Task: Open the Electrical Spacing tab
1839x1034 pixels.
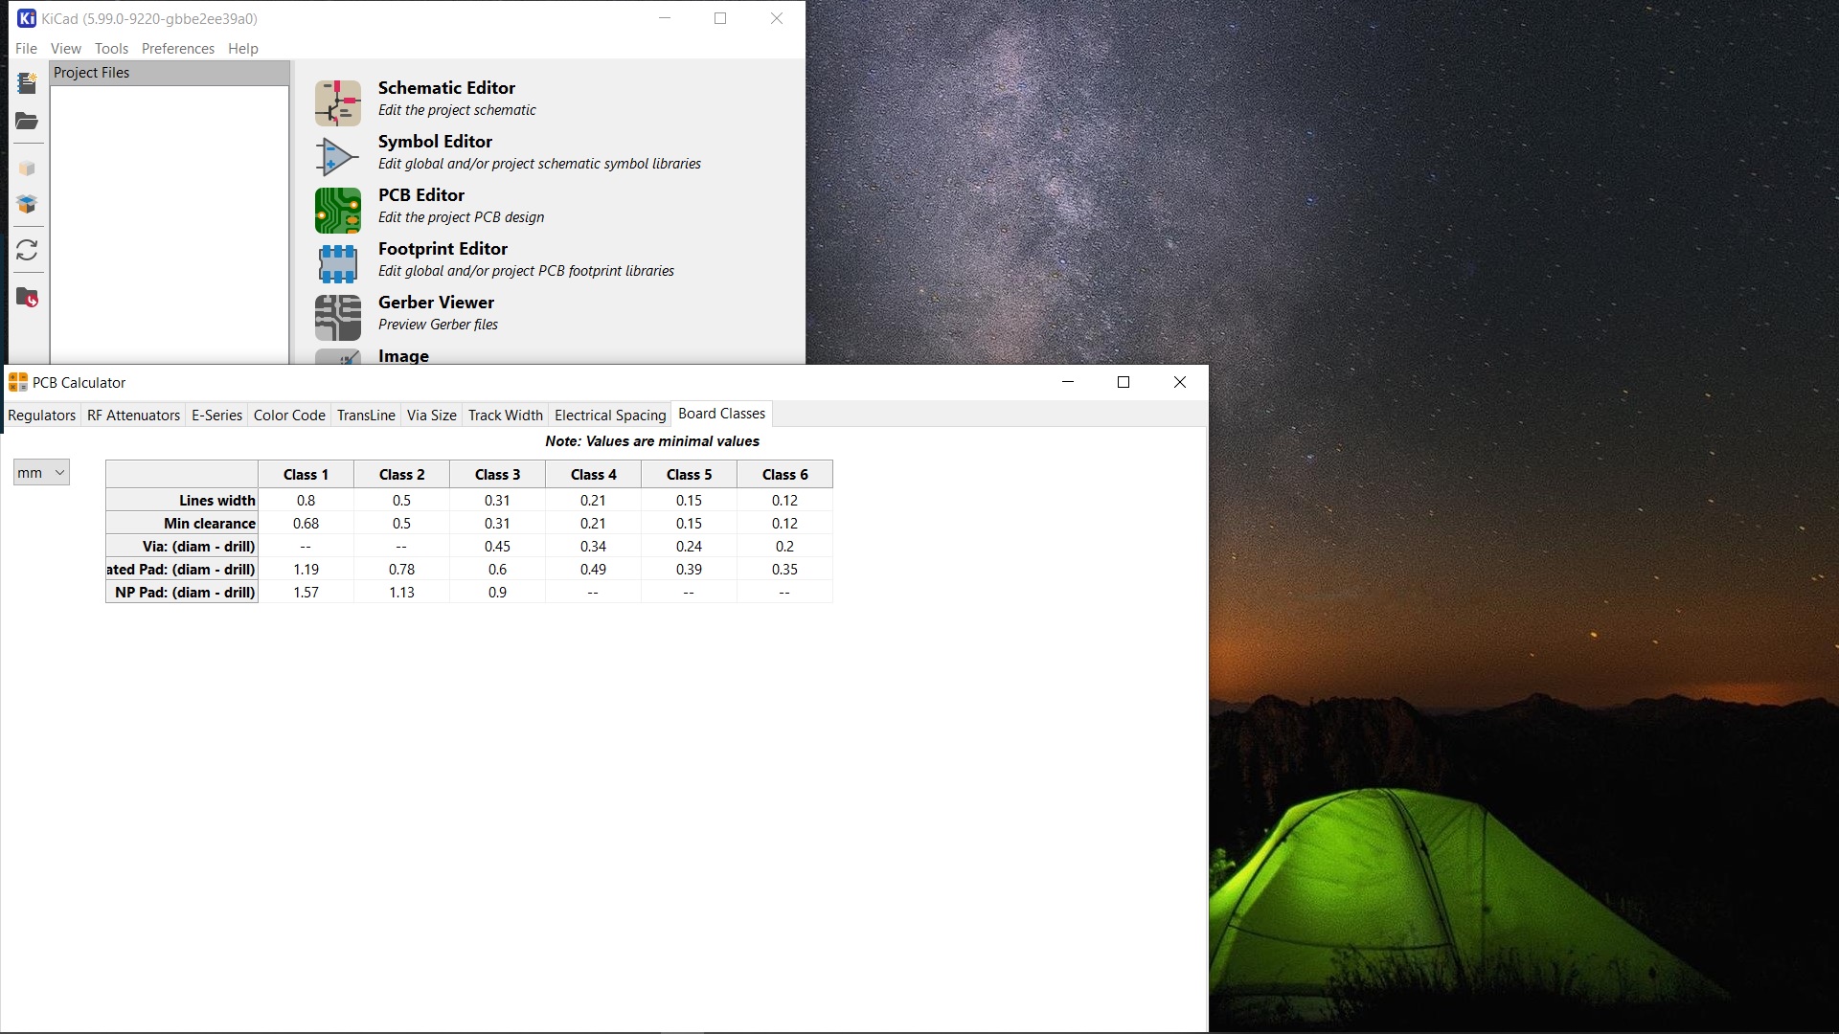Action: pyautogui.click(x=609, y=415)
